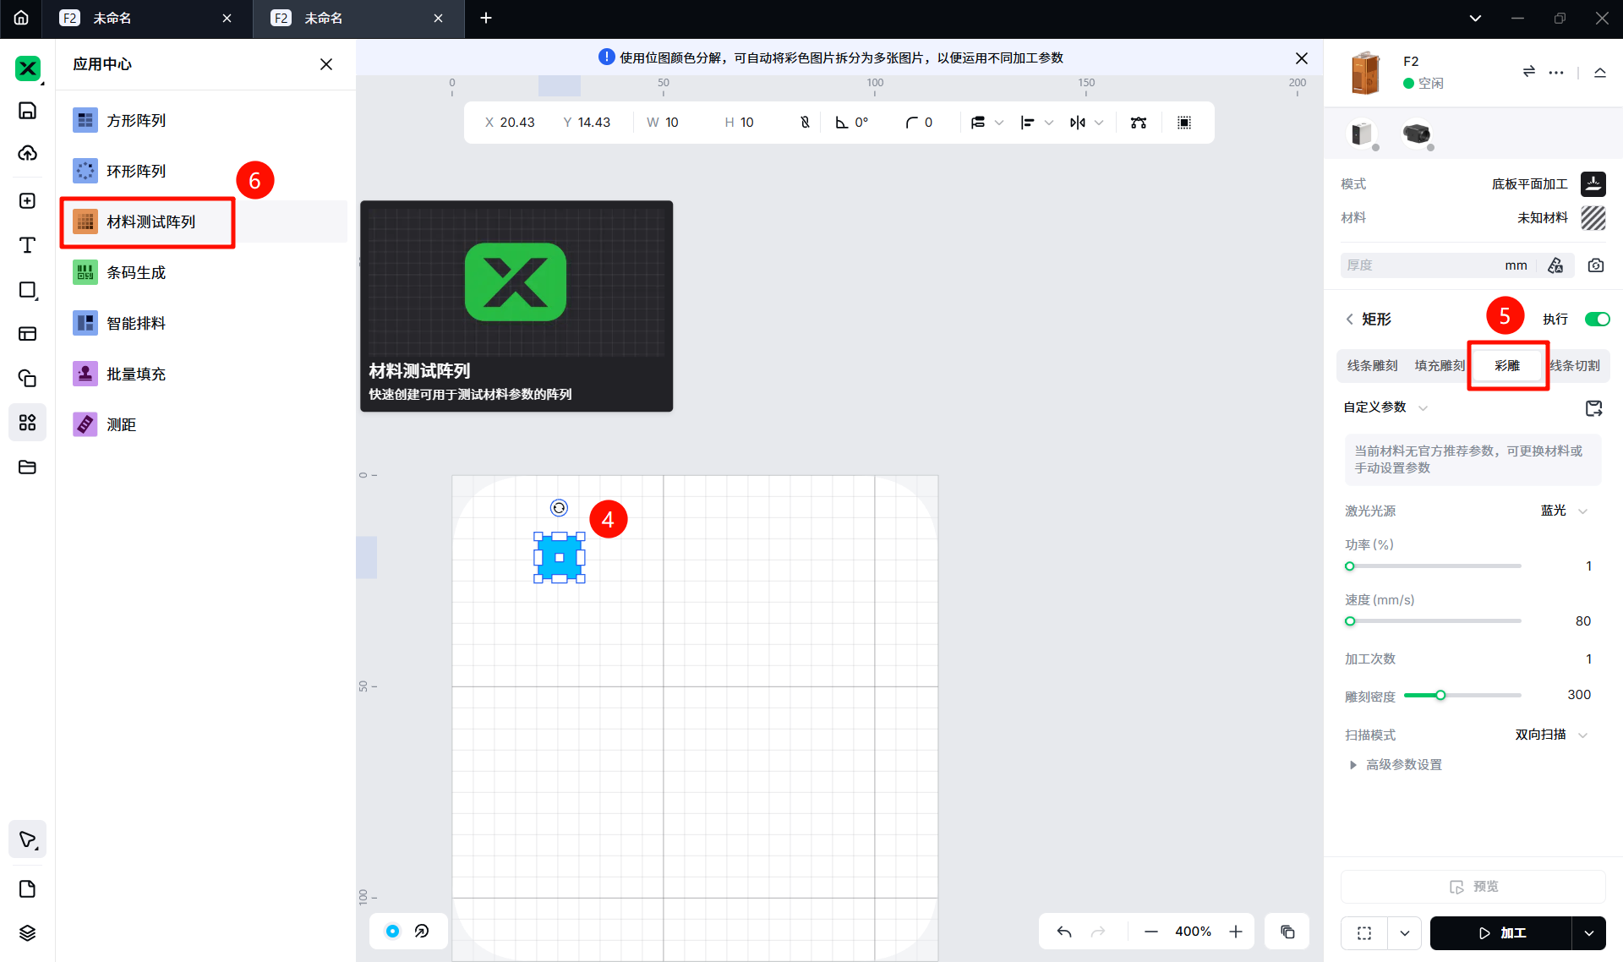Open the App Center grid icon
The image size is (1623, 962).
point(27,422)
